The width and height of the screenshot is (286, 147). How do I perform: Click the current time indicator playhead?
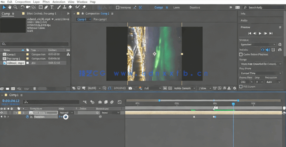tap(233, 104)
